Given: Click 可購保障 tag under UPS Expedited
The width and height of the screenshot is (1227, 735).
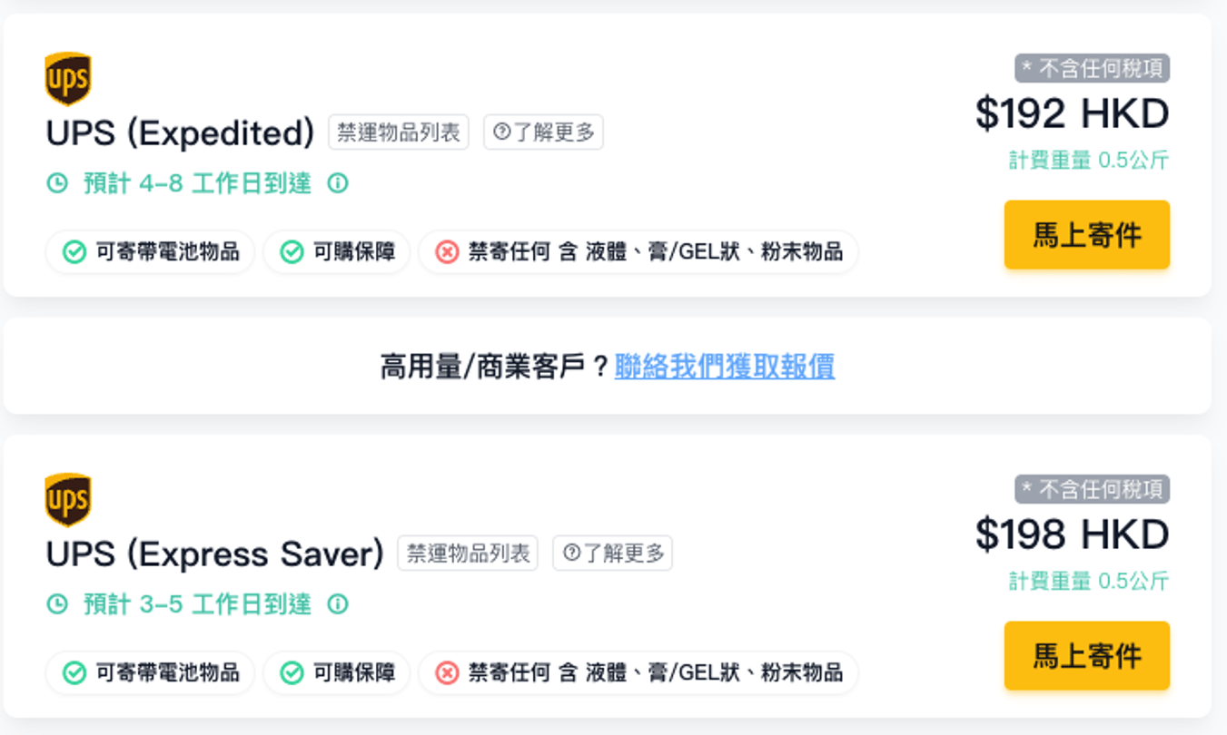Looking at the screenshot, I should [337, 252].
